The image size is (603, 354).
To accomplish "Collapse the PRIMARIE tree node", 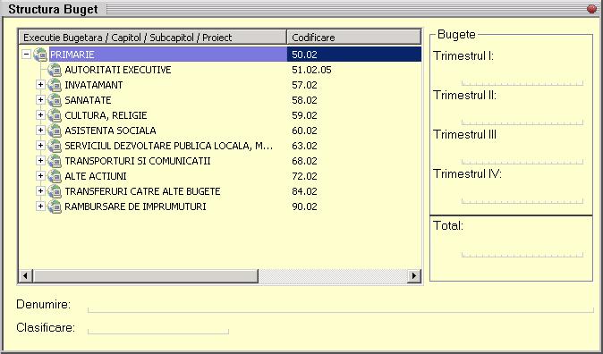I will (26, 55).
